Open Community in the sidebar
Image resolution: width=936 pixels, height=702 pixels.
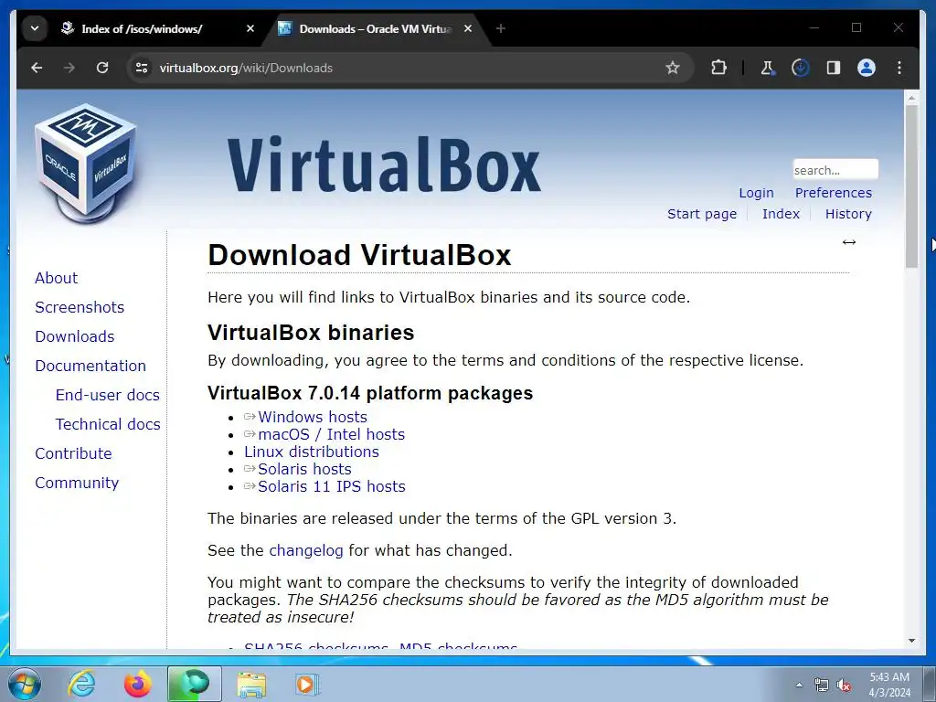77,483
